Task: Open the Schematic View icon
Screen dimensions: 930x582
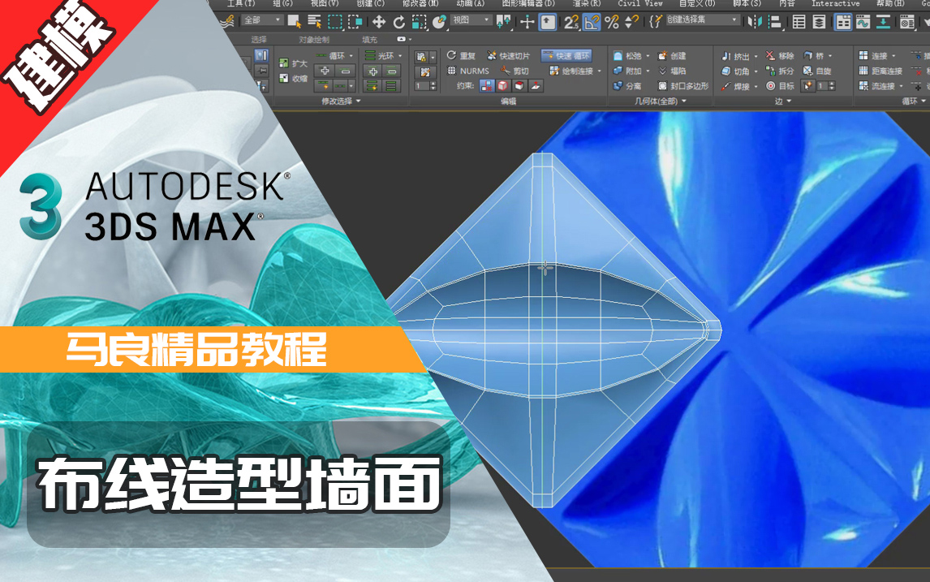Action: (x=883, y=23)
